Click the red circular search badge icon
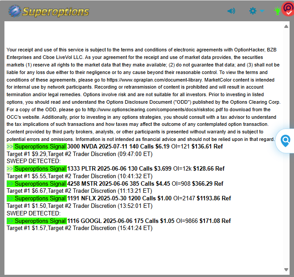Image resolution: width=294 pixels, height=277 pixels. click(x=289, y=9)
